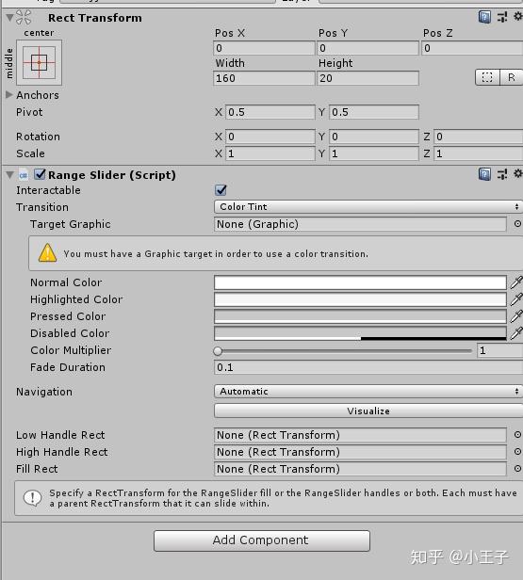Click the Scale Z field

coord(478,153)
